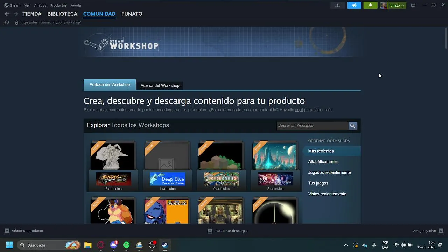Select the Acerca del Workshop tab
The width and height of the screenshot is (448, 252).
(x=160, y=85)
